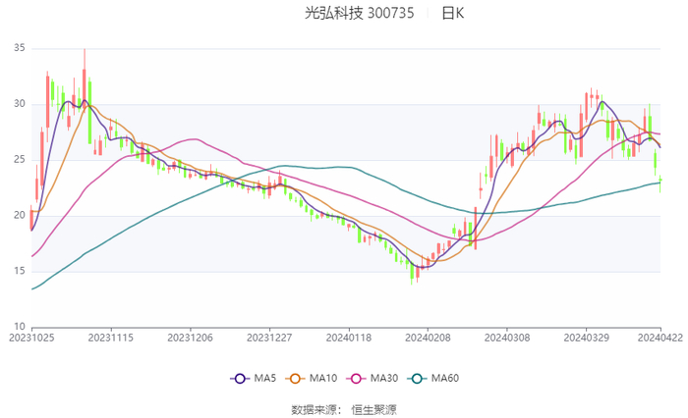Select the 20231115 date axis label
Viewport: 688px width, 418px height.
click(x=111, y=337)
